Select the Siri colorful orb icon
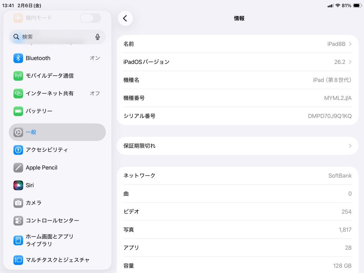This screenshot has height=273, width=364. click(x=18, y=185)
